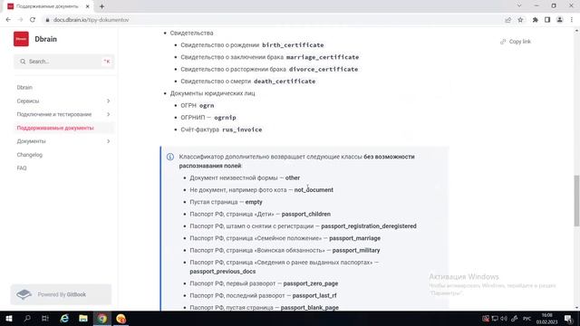Expand the Подключение и тестирование chevron
The height and width of the screenshot is (326, 580).
tap(109, 115)
